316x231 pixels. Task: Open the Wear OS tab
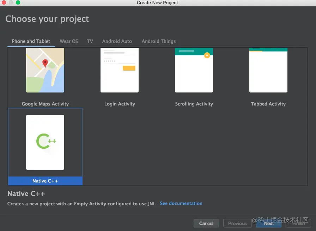click(69, 41)
